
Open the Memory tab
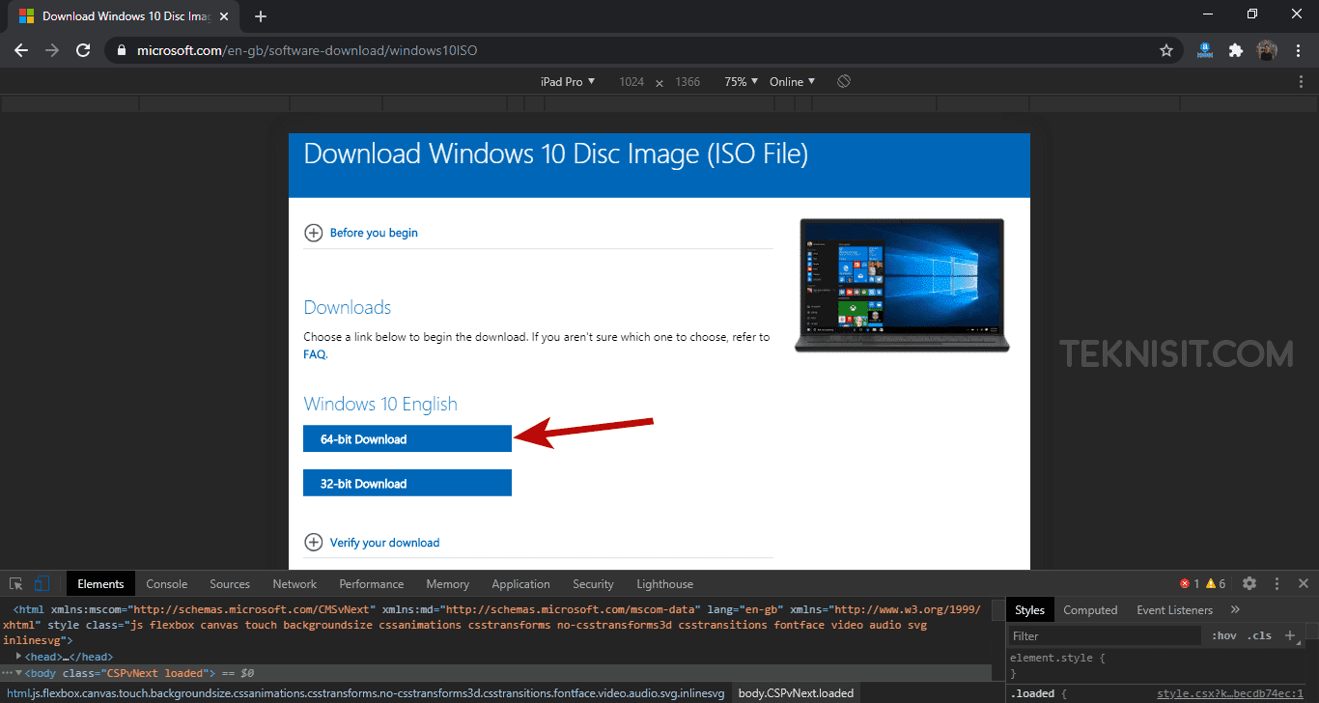[x=448, y=583]
